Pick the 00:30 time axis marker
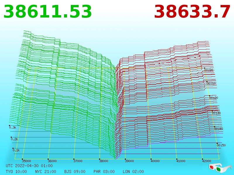The height and width of the screenshot is (175, 234). [216, 113]
